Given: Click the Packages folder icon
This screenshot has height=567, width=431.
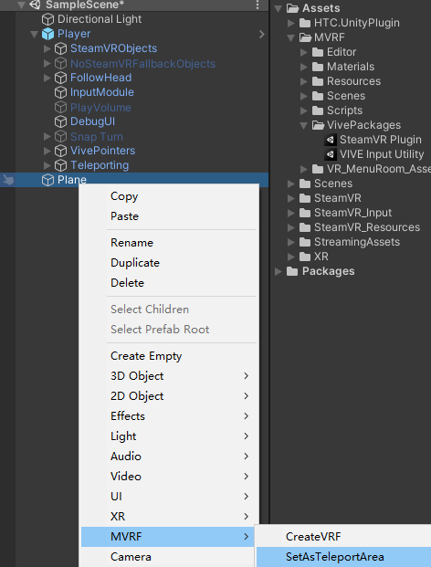Looking at the screenshot, I should click(x=292, y=271).
